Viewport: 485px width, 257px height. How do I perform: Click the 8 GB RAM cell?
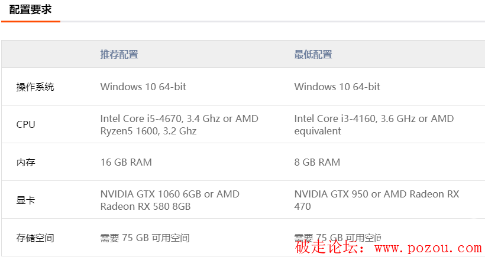(318, 163)
